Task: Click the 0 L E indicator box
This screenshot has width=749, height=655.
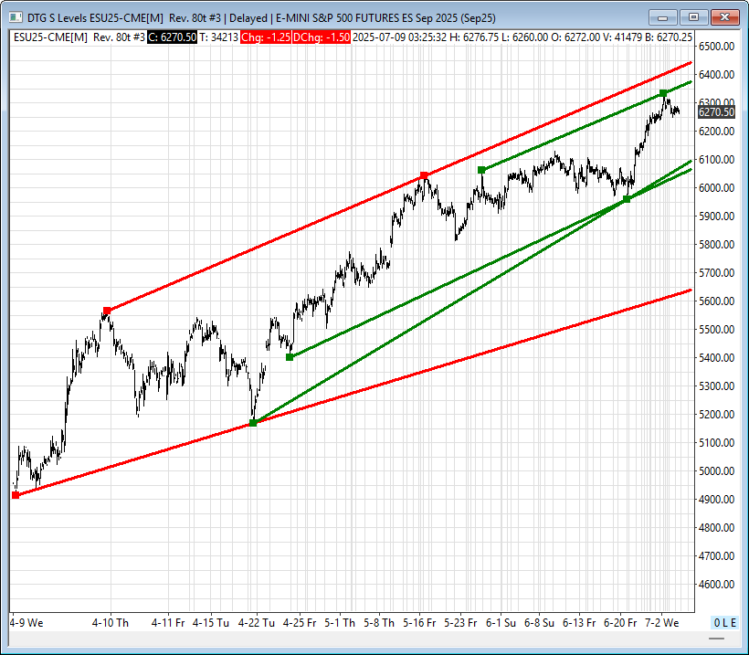Action: (x=724, y=622)
